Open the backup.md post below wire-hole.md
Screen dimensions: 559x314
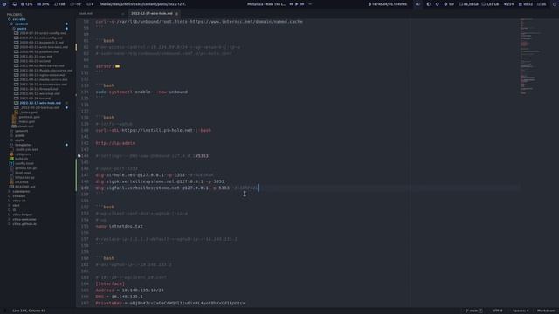[x=40, y=107]
